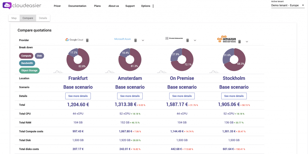Switch to the Map tab
Image resolution: width=308 pixels, height=154 pixels.
coord(14,18)
